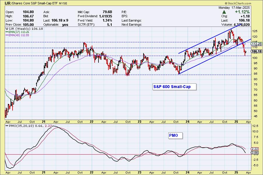The height and width of the screenshot is (175, 263).
Task: Click the Optionable yes value
Action: [65, 24]
